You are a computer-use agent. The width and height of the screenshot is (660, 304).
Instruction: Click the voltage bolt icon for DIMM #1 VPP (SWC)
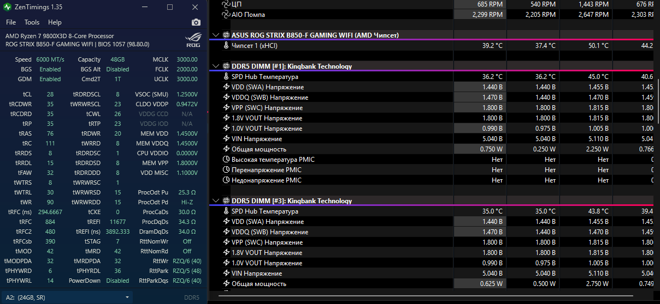pyautogui.click(x=226, y=108)
